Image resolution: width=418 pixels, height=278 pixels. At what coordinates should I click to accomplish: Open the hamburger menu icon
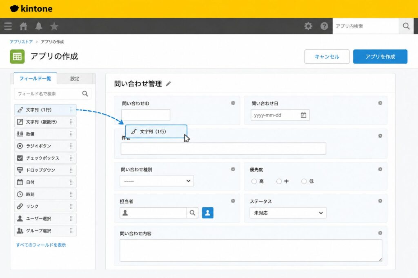pos(8,26)
